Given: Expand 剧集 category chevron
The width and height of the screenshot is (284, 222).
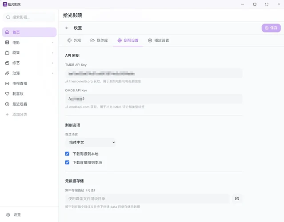Looking at the screenshot, I should (x=52, y=53).
